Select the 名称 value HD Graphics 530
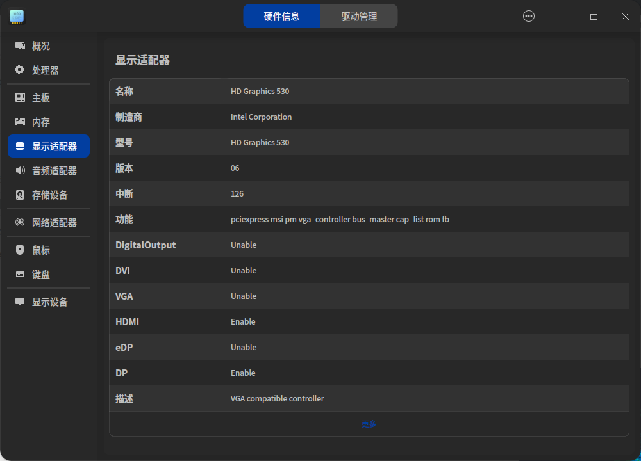The width and height of the screenshot is (641, 461). pos(260,91)
